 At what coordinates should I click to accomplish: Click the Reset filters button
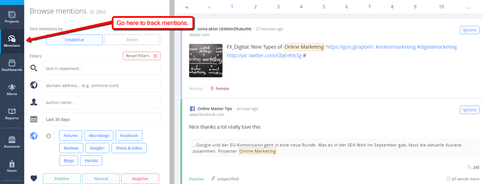(x=141, y=56)
